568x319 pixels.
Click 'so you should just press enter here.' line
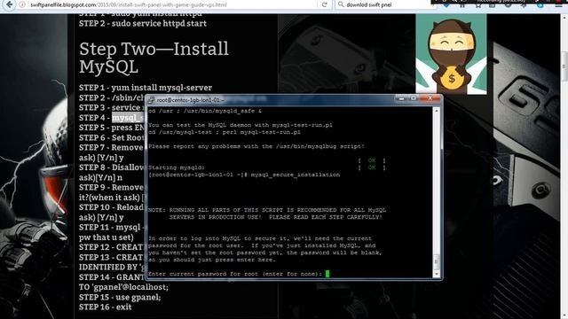pyautogui.click(x=212, y=260)
